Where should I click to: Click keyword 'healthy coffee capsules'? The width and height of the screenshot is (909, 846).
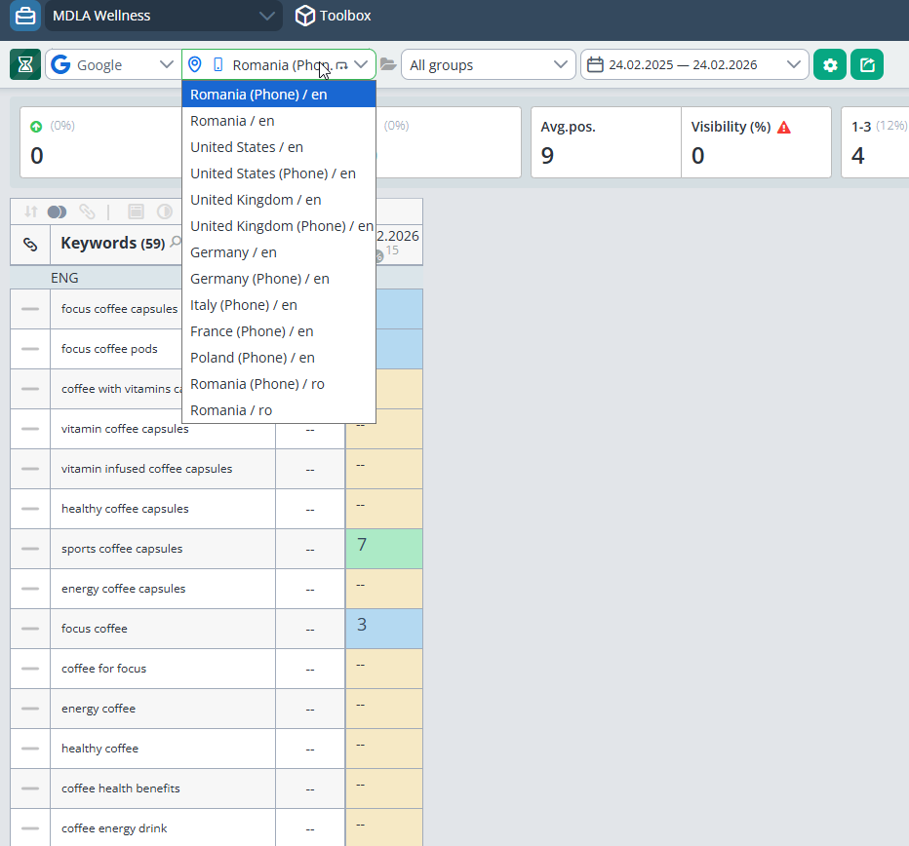[x=125, y=509]
